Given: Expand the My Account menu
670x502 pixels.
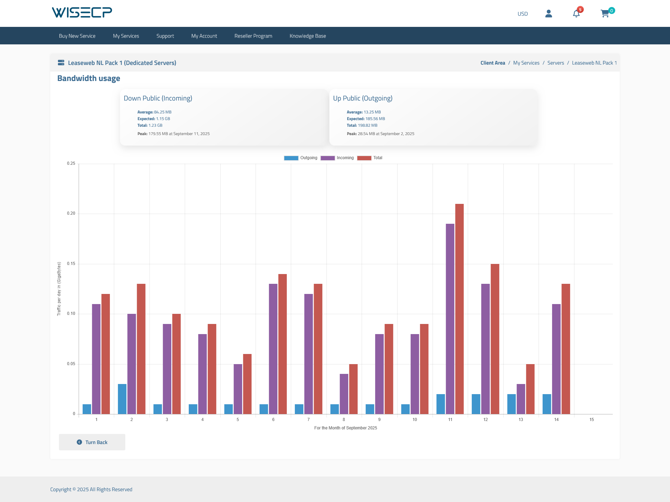Looking at the screenshot, I should click(204, 36).
